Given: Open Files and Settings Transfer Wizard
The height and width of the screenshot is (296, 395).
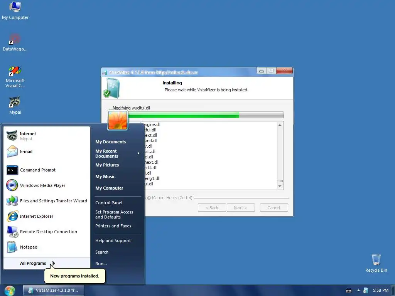Looking at the screenshot, I should (x=47, y=201).
